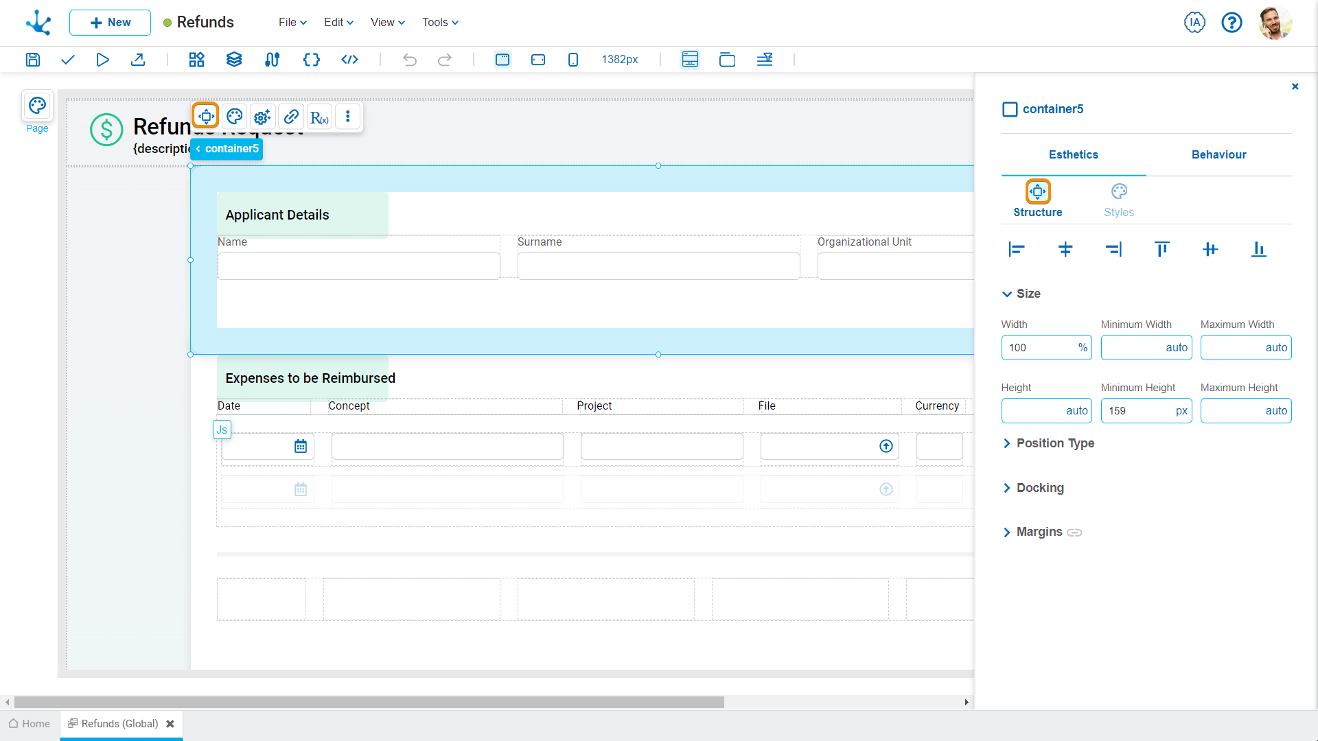Switch to the Behaviour tab

click(x=1218, y=154)
